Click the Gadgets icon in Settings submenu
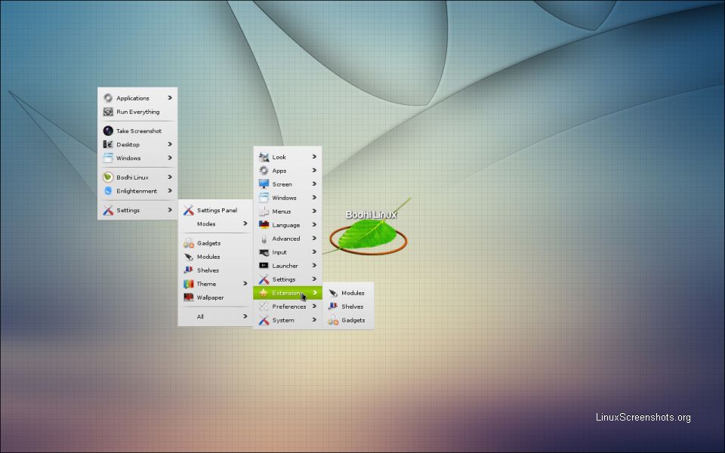 pyautogui.click(x=189, y=243)
